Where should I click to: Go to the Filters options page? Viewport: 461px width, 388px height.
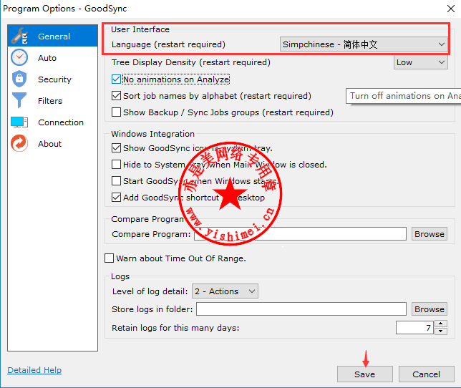pyautogui.click(x=53, y=100)
